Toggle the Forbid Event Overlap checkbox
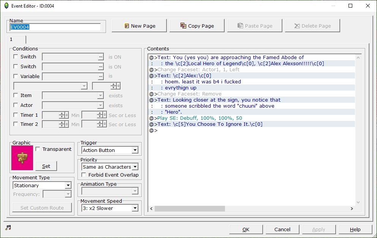The width and height of the screenshot is (377, 238). pyautogui.click(x=84, y=175)
